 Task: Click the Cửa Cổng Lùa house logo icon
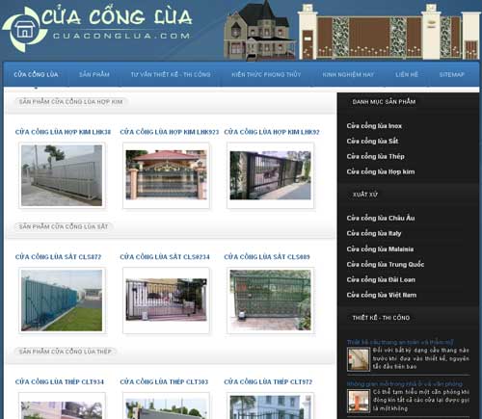point(25,30)
